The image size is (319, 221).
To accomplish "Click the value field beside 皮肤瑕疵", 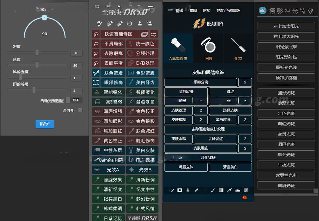I will [245, 148].
